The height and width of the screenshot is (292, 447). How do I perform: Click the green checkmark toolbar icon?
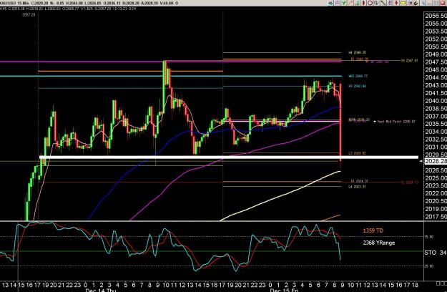coord(344,3)
